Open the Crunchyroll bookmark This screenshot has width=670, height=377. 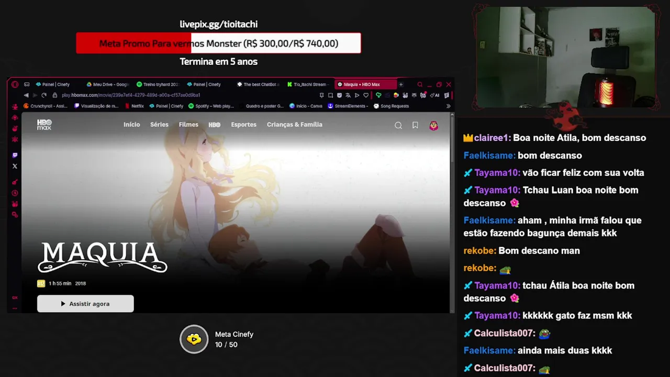46,106
